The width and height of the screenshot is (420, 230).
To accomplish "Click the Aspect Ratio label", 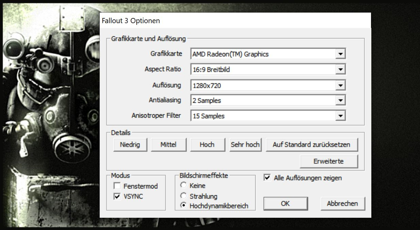I will point(163,69).
